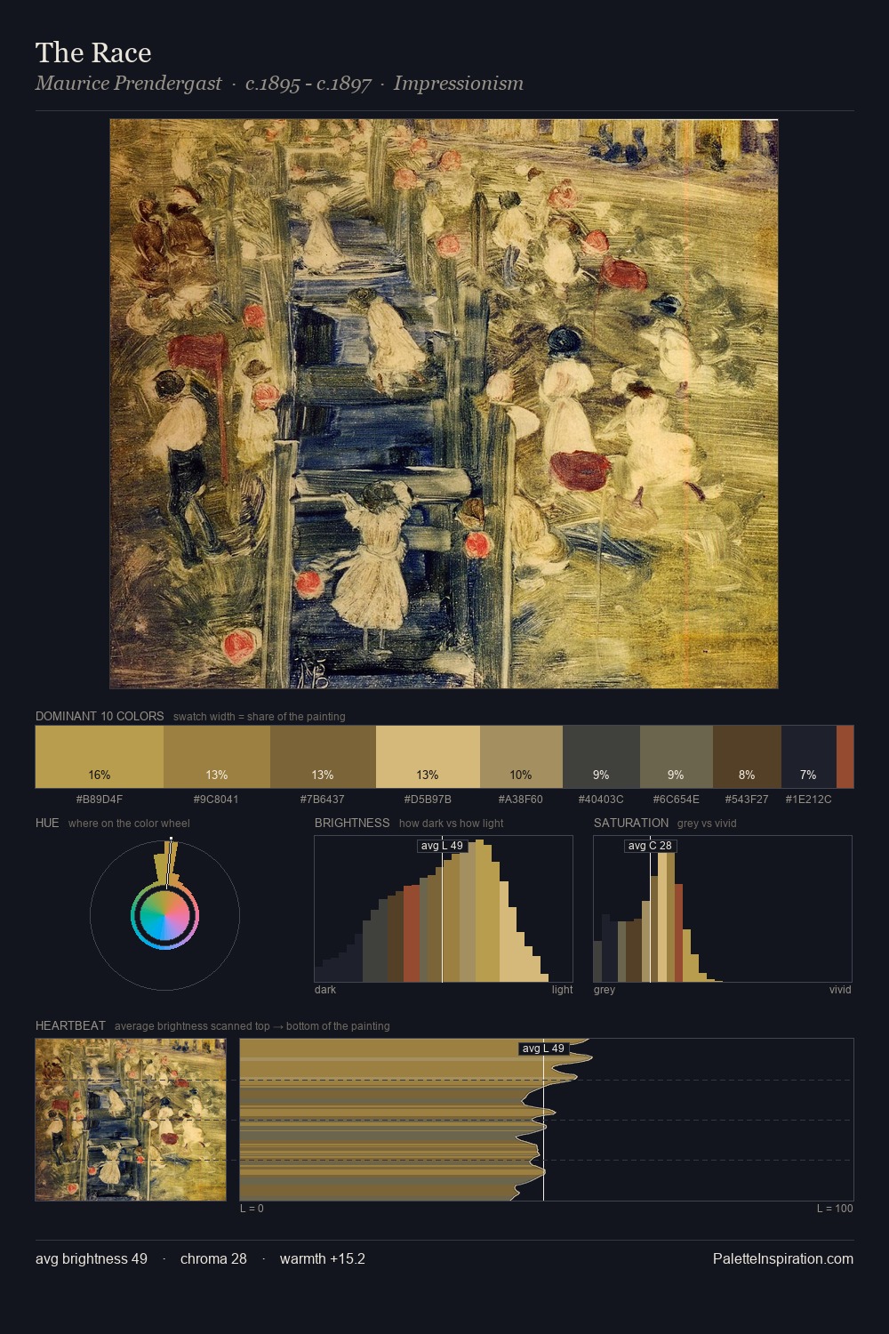Click the #6C654E olive grey swatch

pos(677,757)
